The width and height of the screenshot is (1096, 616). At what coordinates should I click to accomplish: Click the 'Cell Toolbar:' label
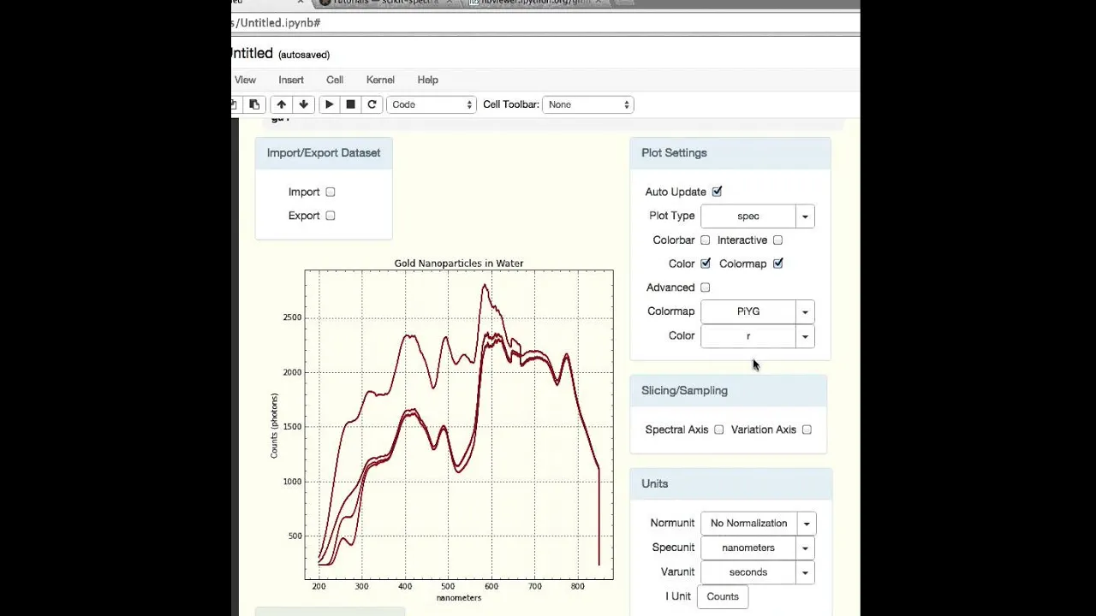click(x=511, y=104)
